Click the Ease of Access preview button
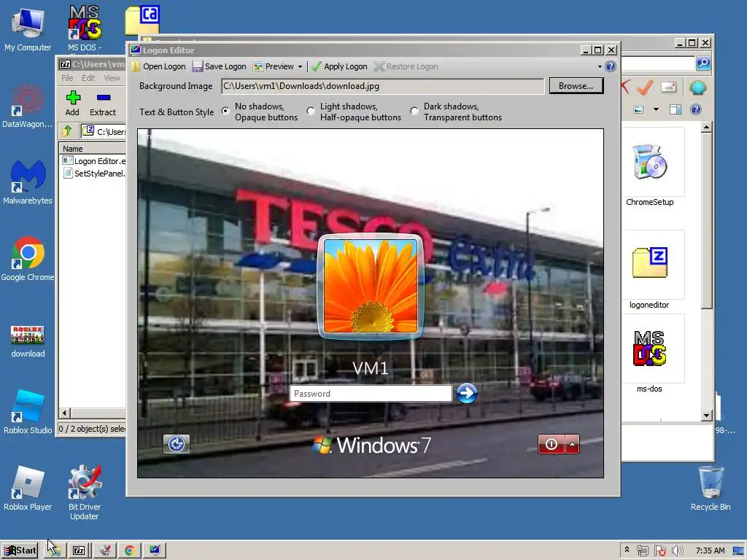 (177, 444)
